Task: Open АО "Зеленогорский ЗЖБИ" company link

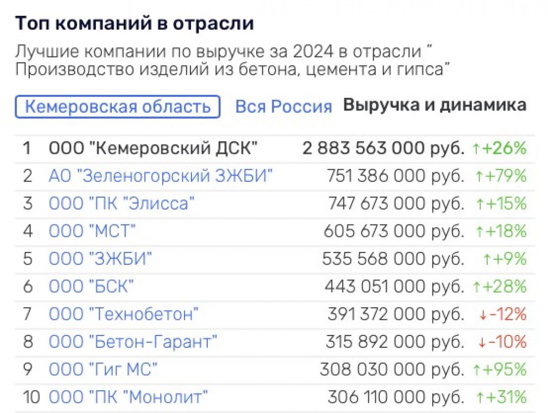Action: pos(160,176)
